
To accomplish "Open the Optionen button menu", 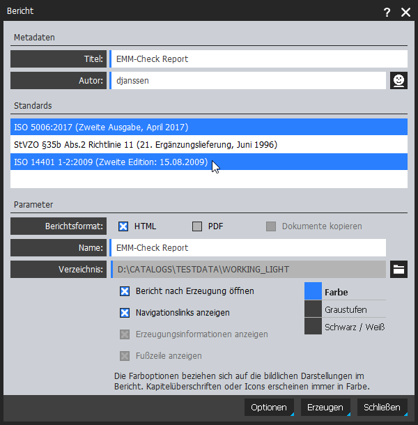I will pos(269,407).
